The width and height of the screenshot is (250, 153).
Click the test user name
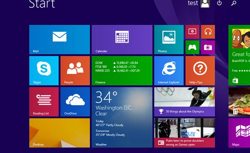pos(193,3)
